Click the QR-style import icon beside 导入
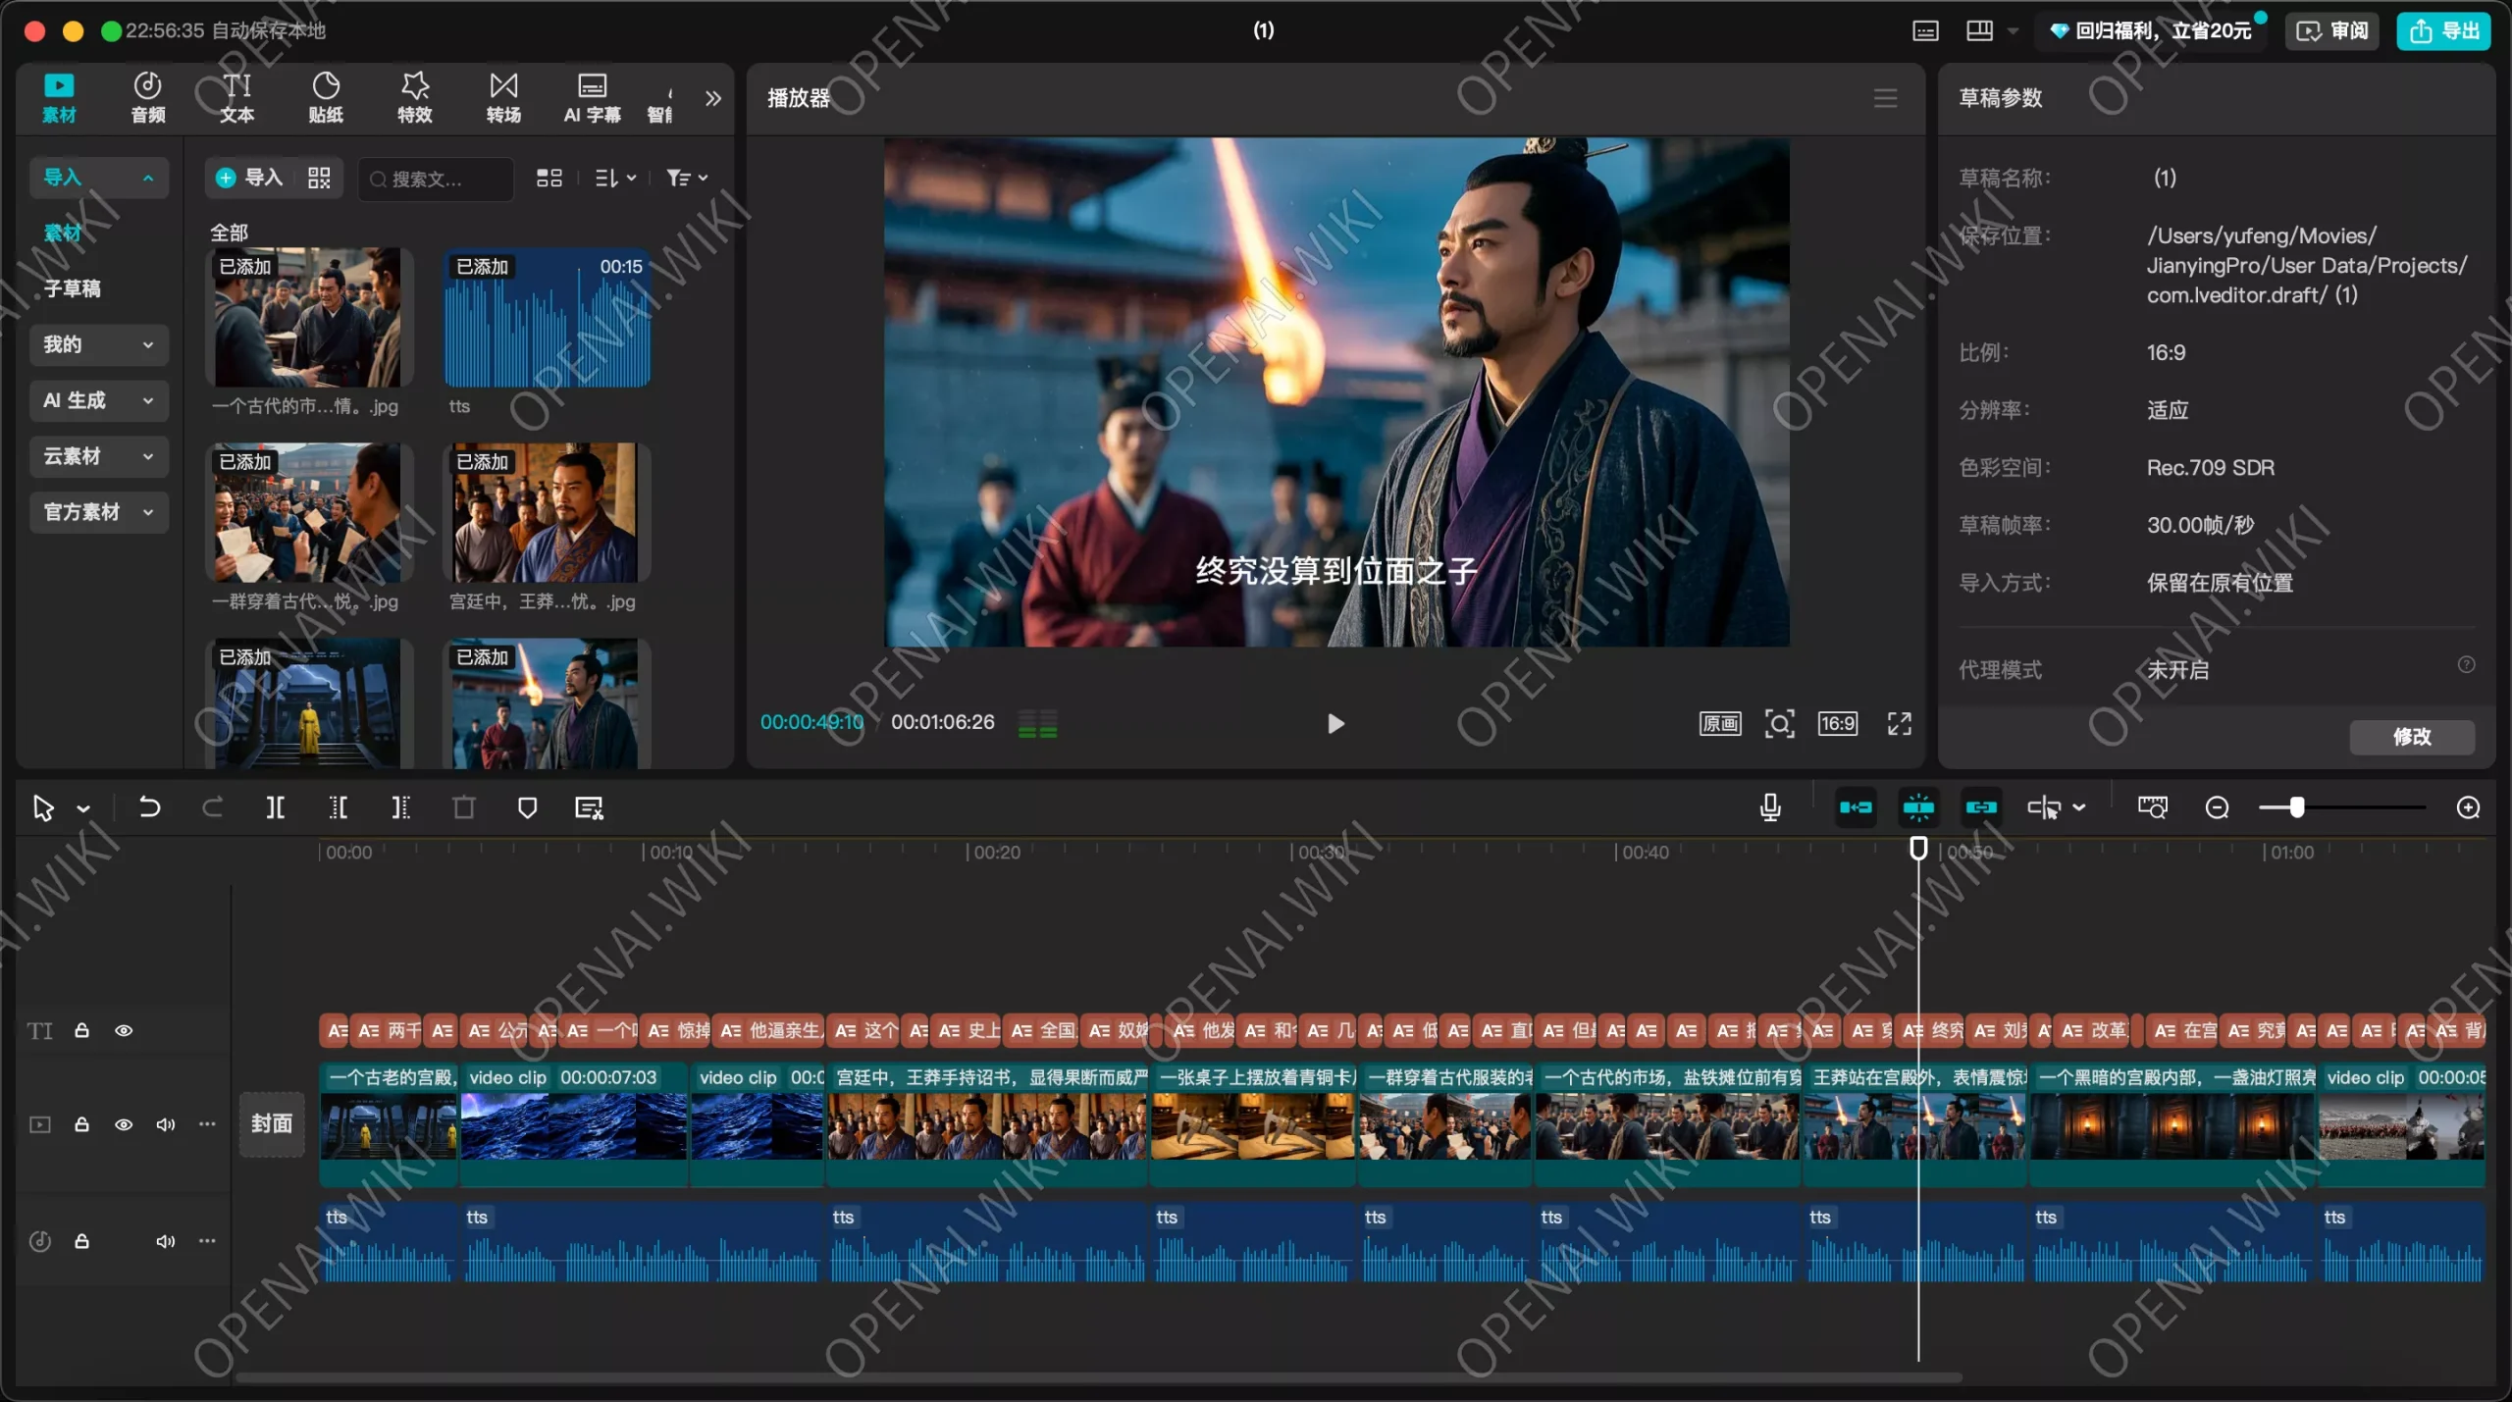 (x=319, y=178)
